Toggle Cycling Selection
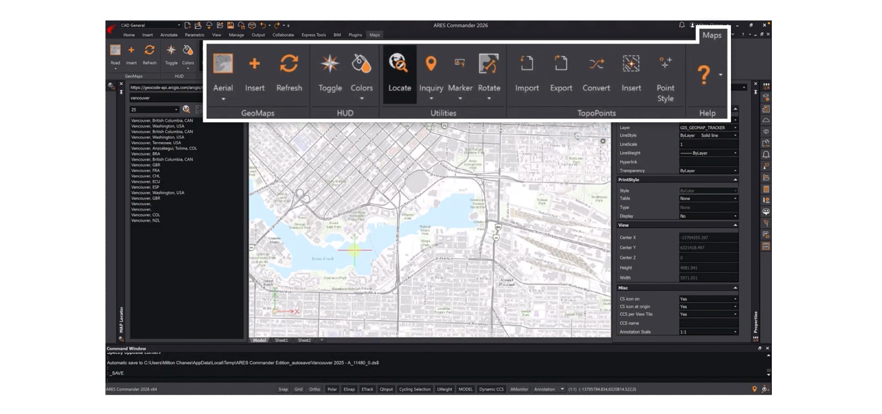 415,389
